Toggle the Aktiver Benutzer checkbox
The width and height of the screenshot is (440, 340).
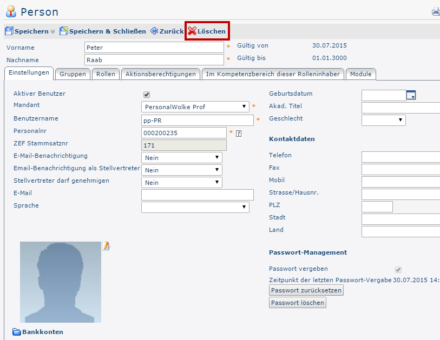pos(147,95)
